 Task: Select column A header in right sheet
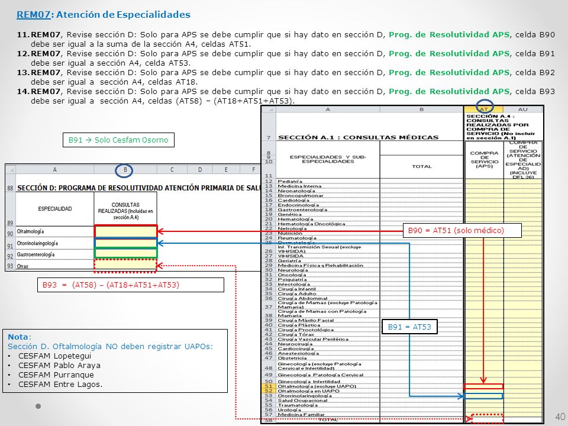(x=328, y=109)
